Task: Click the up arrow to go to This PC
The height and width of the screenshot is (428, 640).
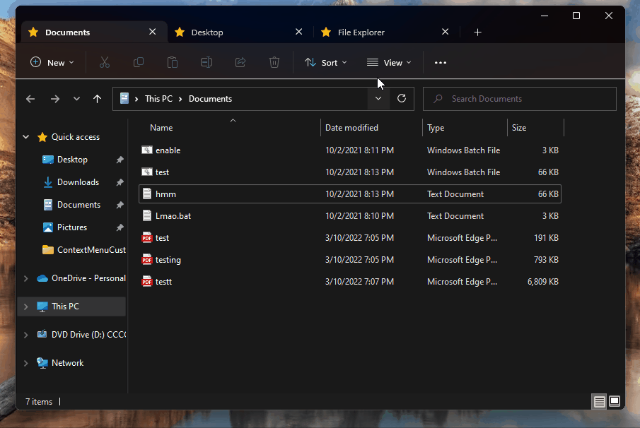Action: pyautogui.click(x=97, y=98)
